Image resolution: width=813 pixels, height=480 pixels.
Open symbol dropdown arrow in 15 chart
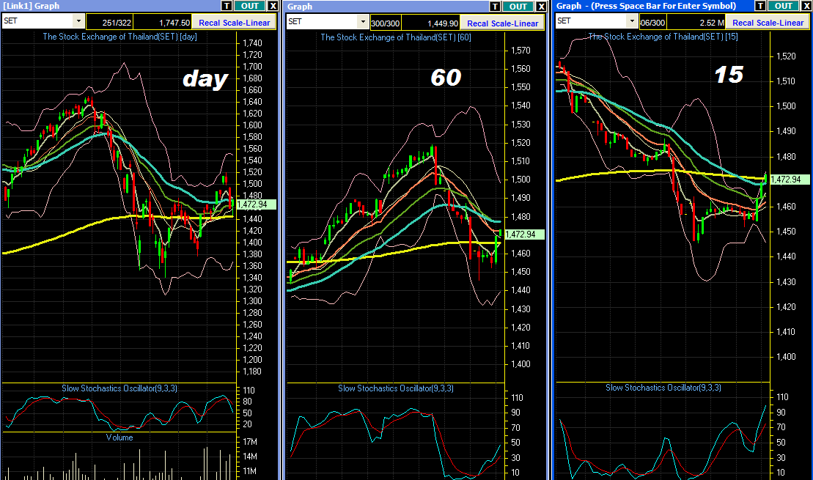(631, 21)
